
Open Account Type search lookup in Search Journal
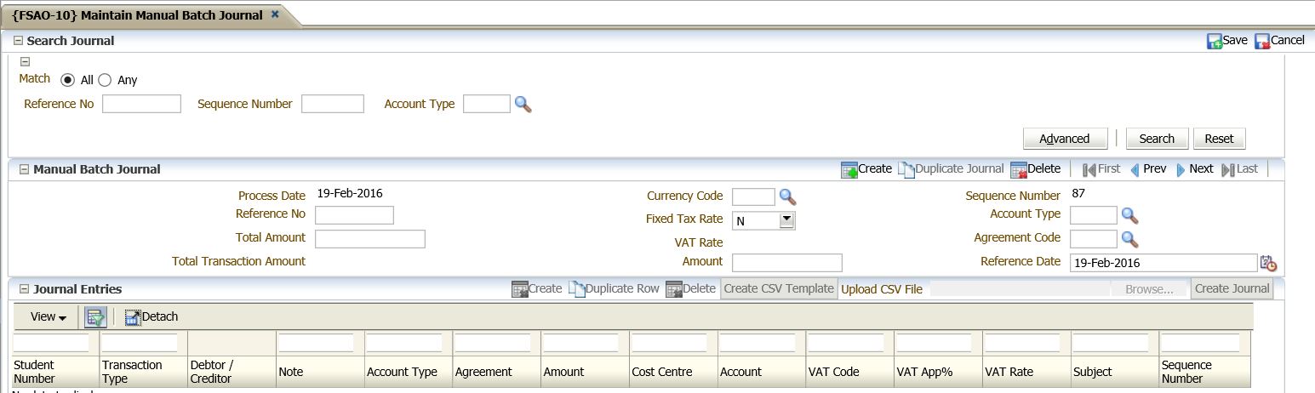(x=523, y=105)
